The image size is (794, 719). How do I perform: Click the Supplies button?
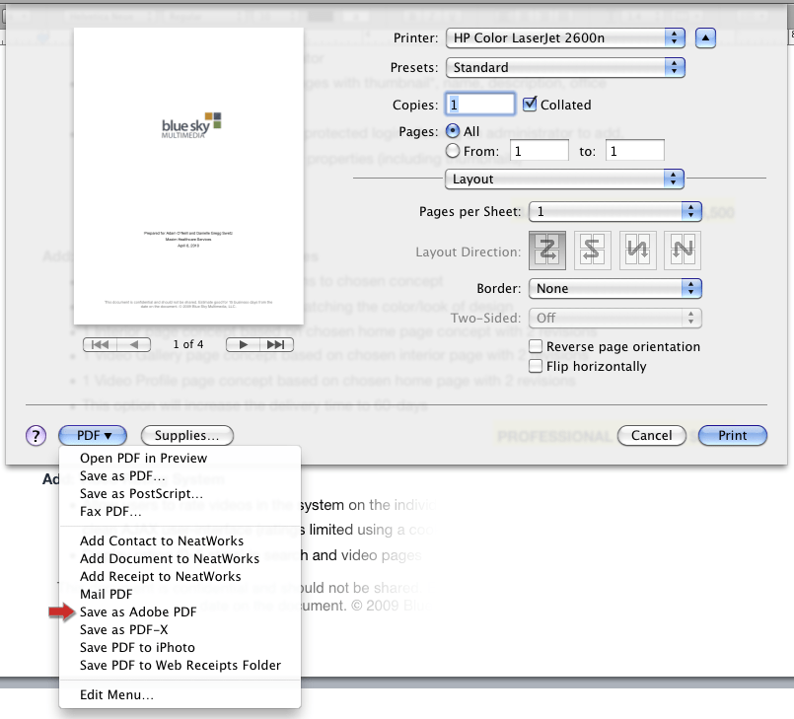coord(186,435)
